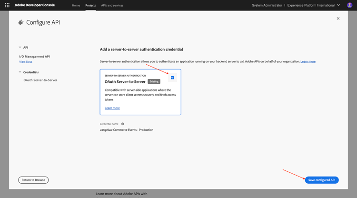Screen dimensions: 357x198
Task: Click the System Administrator role text
Action: (267, 5)
